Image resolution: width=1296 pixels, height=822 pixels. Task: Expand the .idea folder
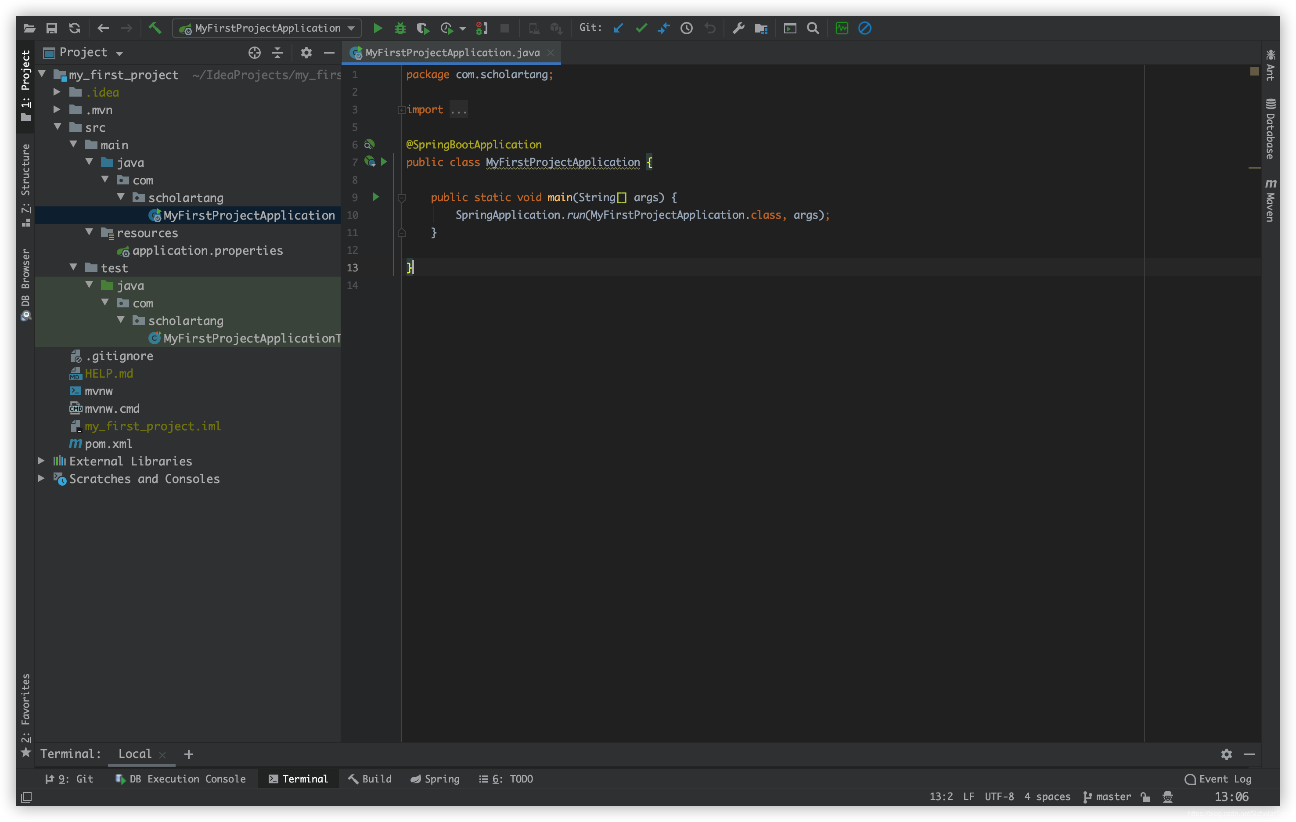57,91
